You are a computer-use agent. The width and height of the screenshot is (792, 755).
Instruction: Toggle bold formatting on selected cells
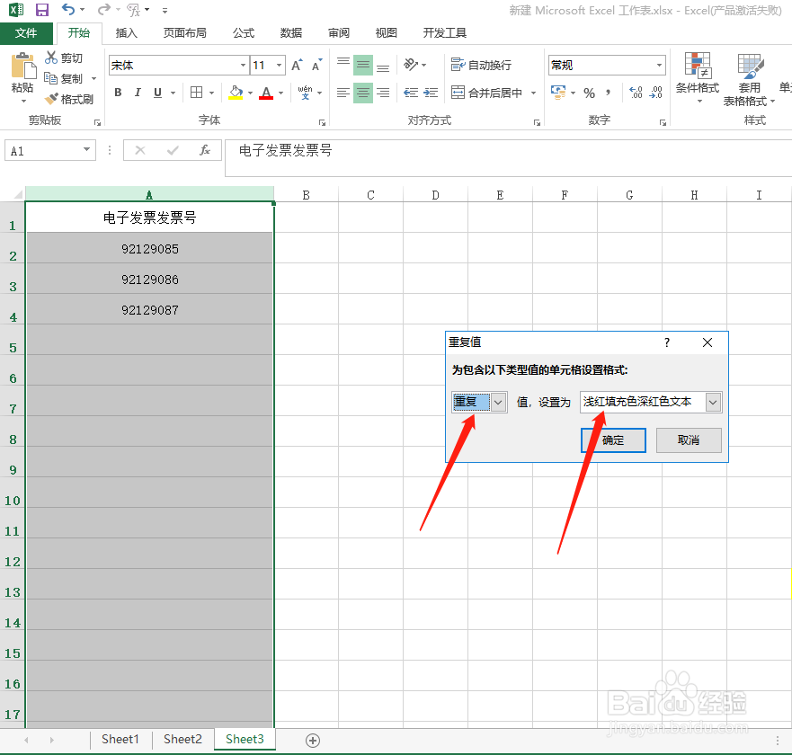(117, 93)
